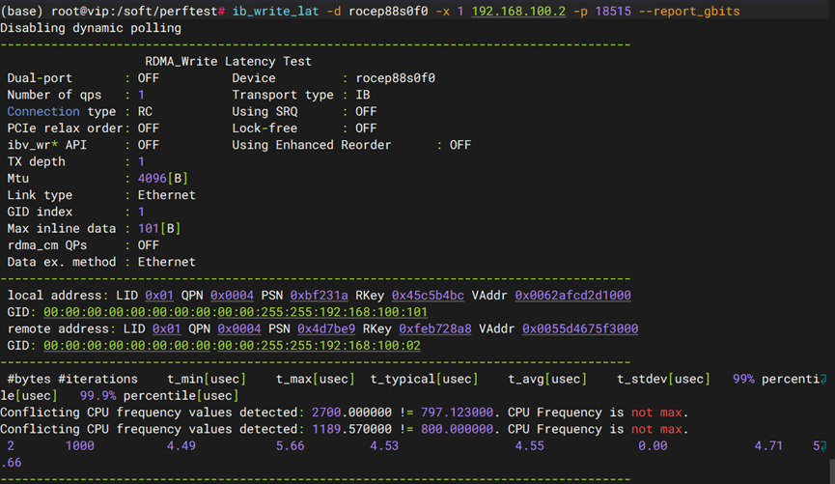
Task: Click local VAddr 0x0062afcd2d1000
Action: (x=572, y=295)
